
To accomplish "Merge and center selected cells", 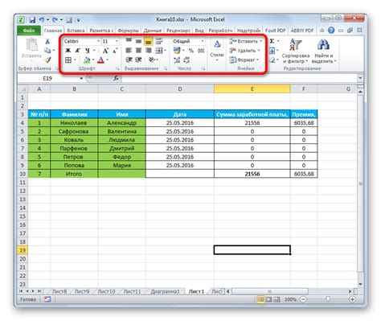I will coord(159,51).
